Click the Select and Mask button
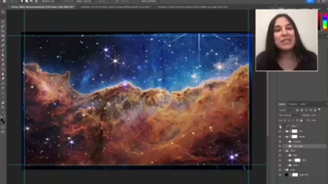 point(149,1)
